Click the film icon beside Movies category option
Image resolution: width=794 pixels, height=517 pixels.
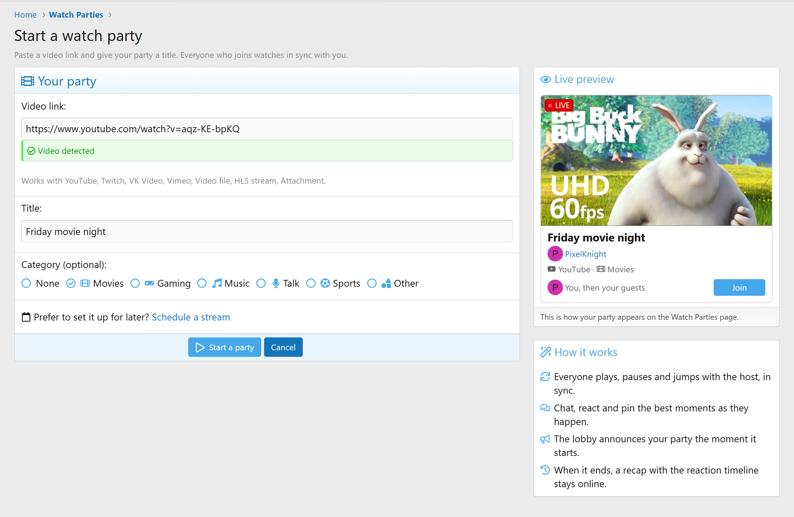(85, 283)
